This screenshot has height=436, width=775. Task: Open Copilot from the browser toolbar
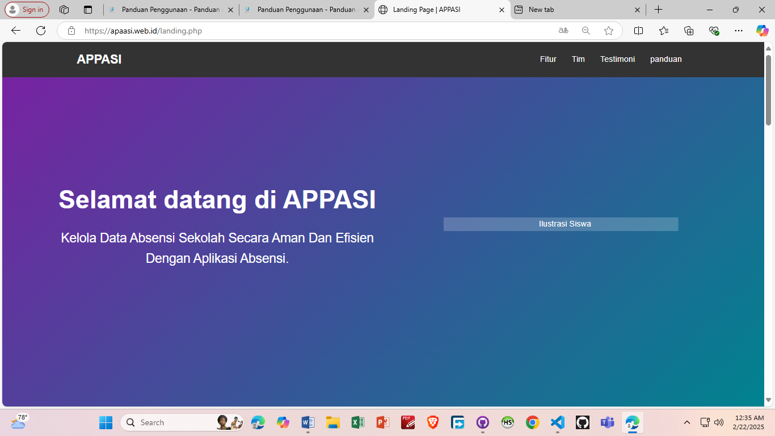click(763, 31)
